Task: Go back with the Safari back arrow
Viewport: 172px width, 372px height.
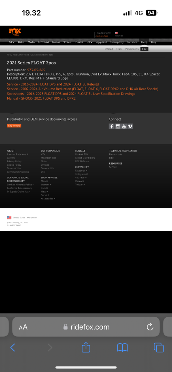Action: (13, 348)
